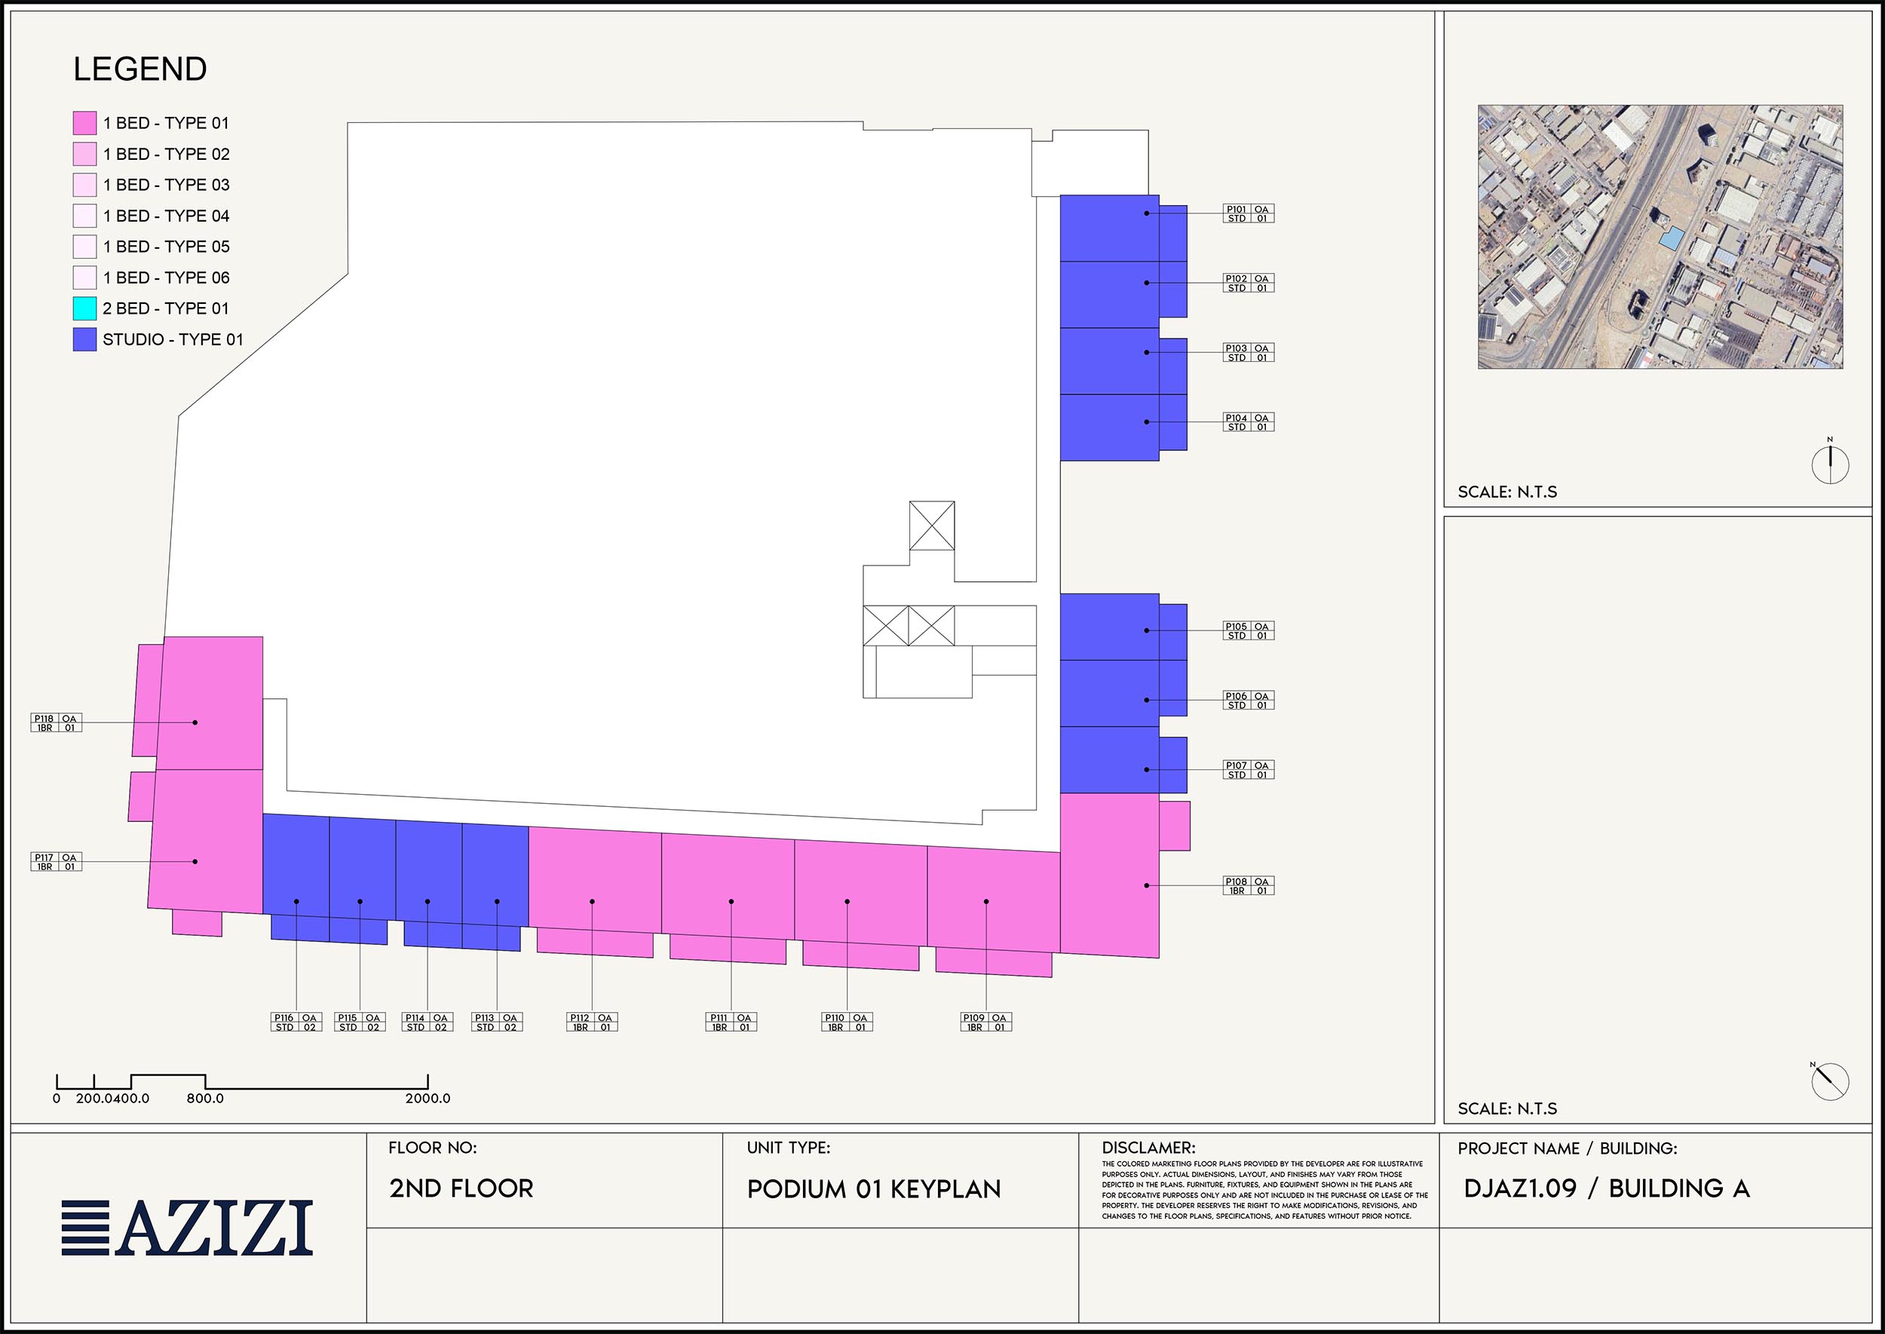Click the P104 STD unit tag
The height and width of the screenshot is (1334, 1885).
tap(1248, 422)
